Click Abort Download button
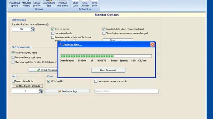The height and width of the screenshot is (119, 213). coord(108,70)
